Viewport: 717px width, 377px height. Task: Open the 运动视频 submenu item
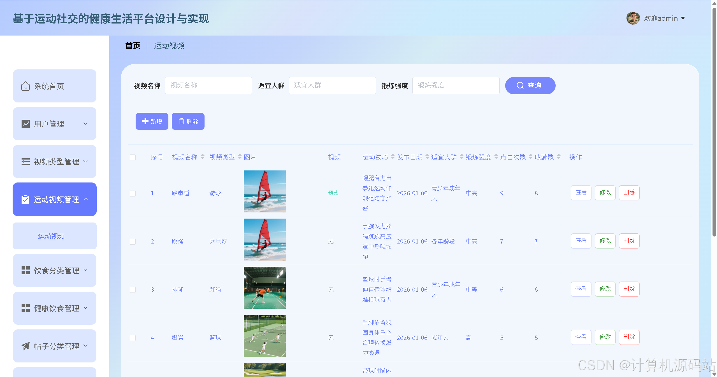[x=55, y=236]
